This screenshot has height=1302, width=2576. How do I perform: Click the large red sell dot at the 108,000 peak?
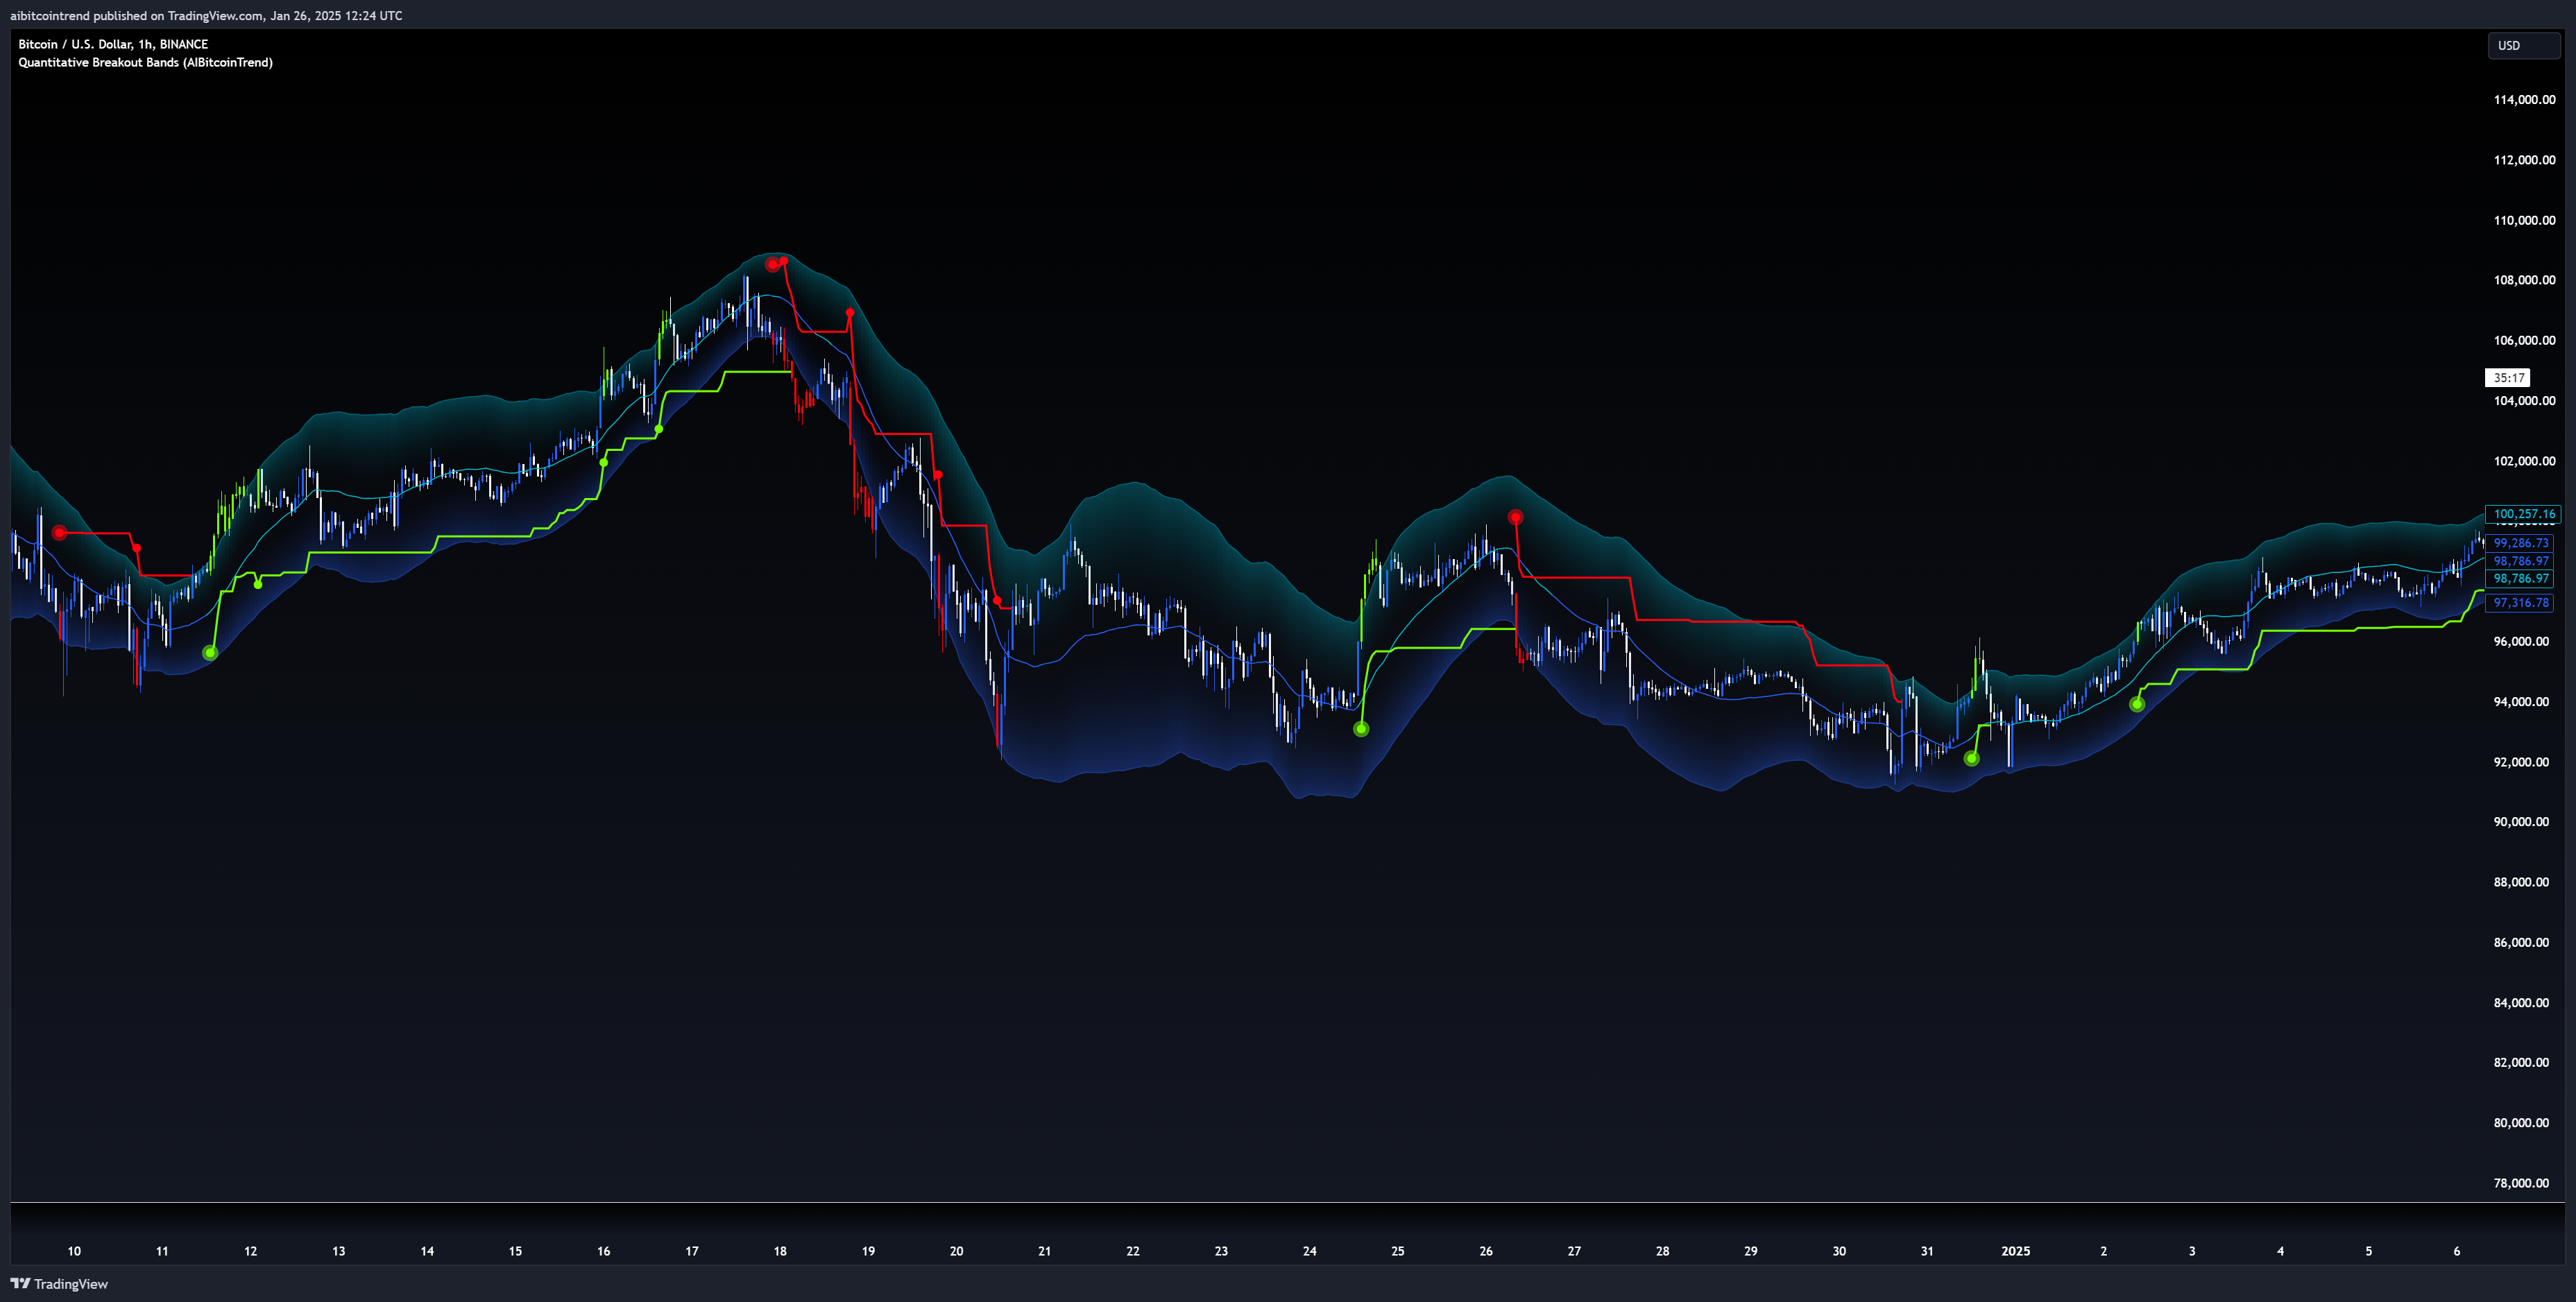772,265
